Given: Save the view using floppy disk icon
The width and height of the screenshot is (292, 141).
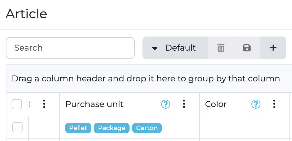Looking at the screenshot, I should [x=247, y=48].
